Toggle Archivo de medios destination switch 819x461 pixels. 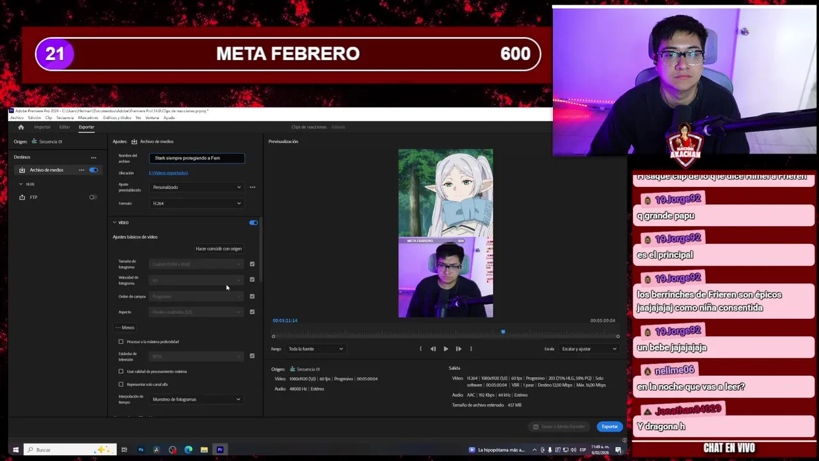coord(93,170)
